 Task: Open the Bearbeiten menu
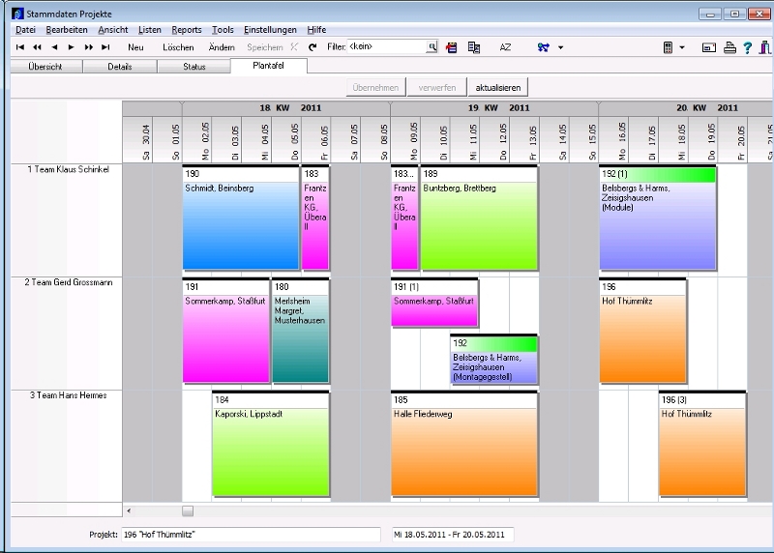tap(67, 30)
